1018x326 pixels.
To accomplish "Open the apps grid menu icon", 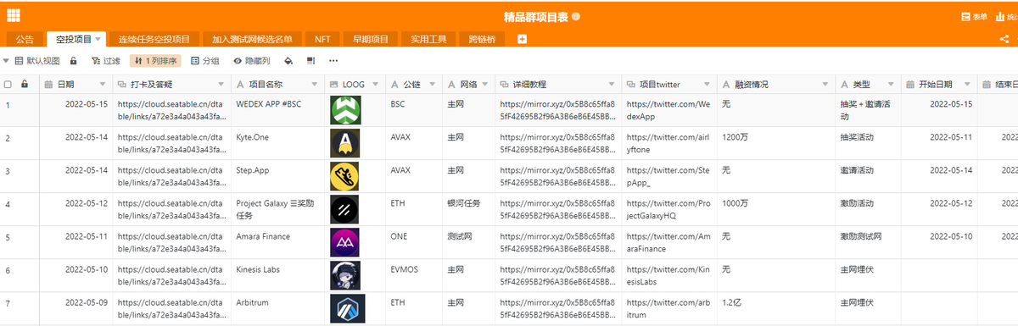I will [14, 14].
